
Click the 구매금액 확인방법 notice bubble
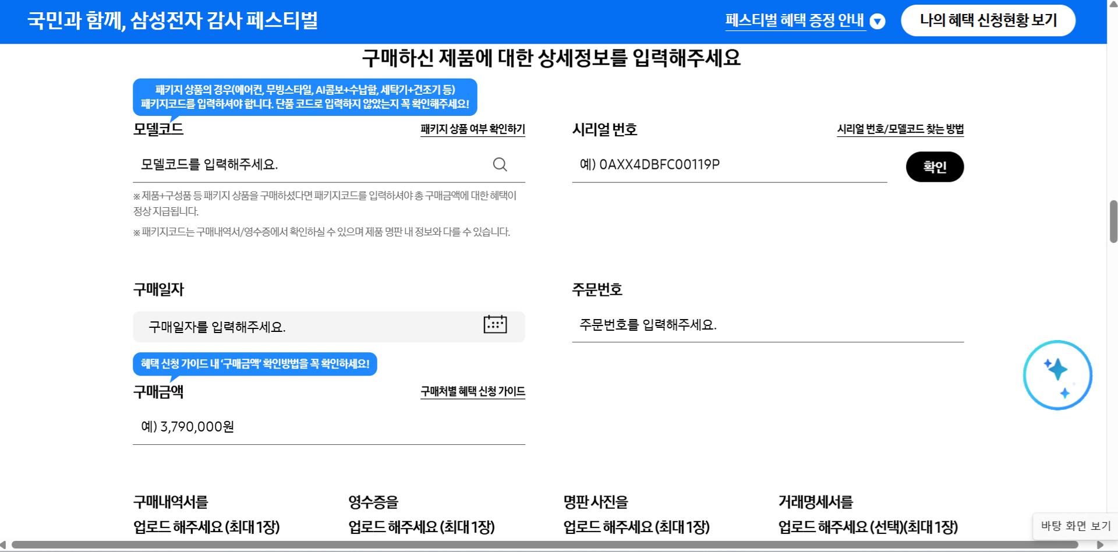[x=255, y=364]
